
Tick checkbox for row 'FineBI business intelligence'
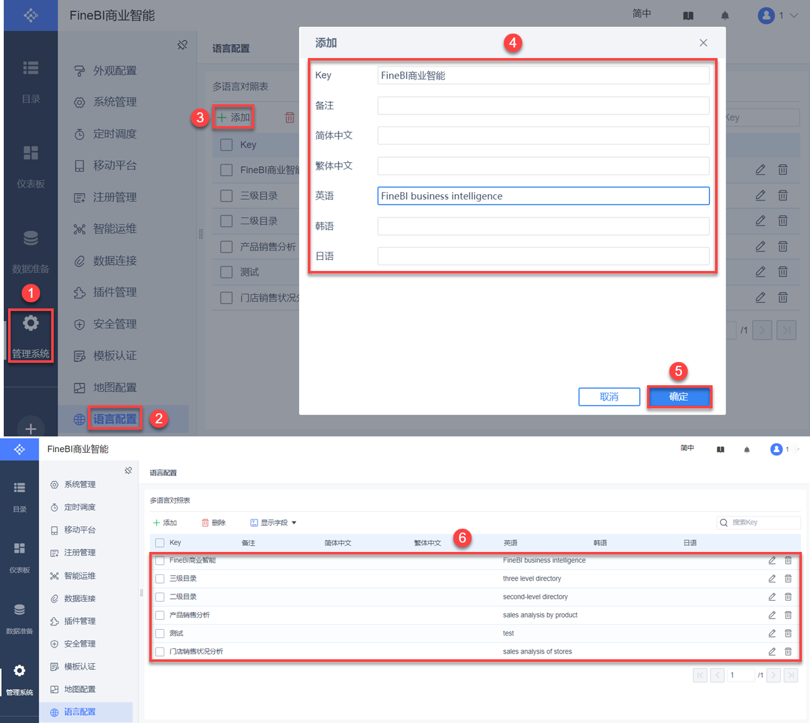point(160,561)
